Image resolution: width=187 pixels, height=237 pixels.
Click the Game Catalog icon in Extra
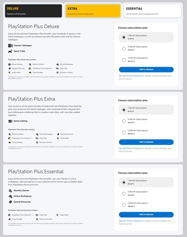(x=10, y=121)
